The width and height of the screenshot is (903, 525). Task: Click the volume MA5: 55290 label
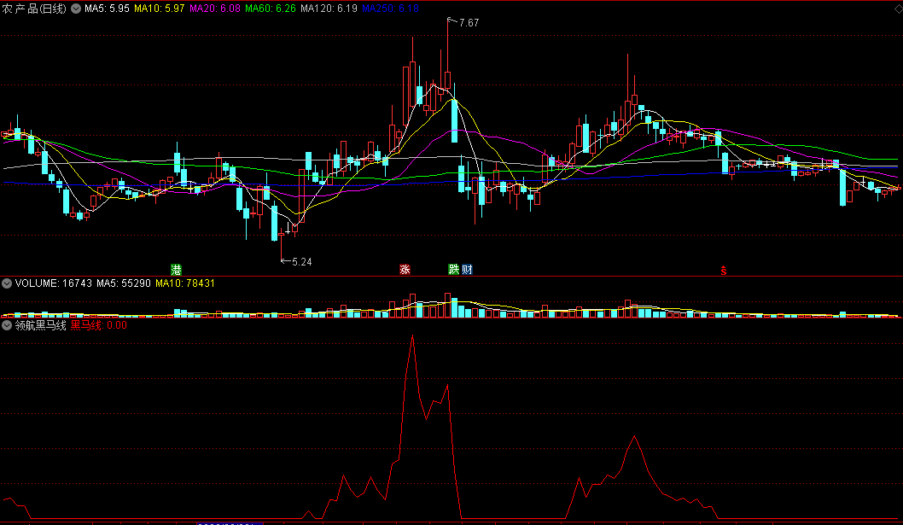(124, 283)
